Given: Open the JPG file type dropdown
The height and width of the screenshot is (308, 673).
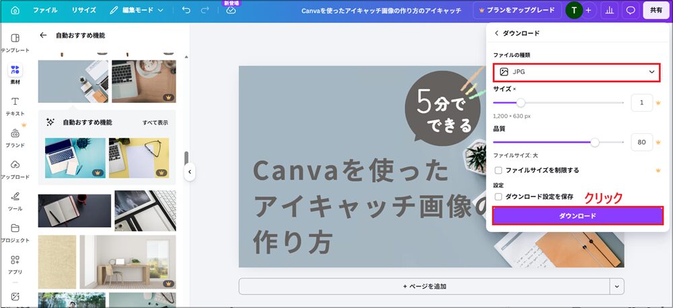Looking at the screenshot, I should coord(577,72).
